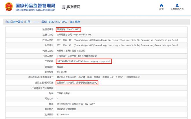Screen dimensions: 191x119
Task: Open the 政务服务门户 label link
Action: [x=177, y=9]
